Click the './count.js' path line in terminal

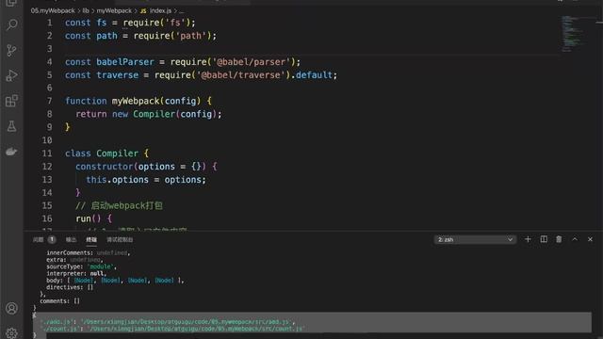coord(172,329)
